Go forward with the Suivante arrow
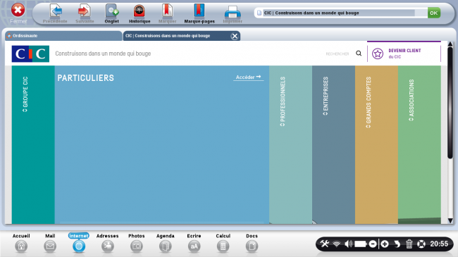This screenshot has width=458, height=257. (x=84, y=11)
